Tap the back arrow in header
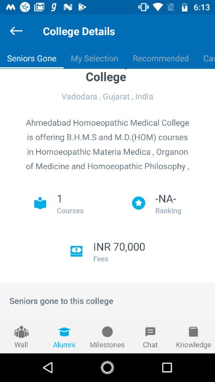 point(16,31)
